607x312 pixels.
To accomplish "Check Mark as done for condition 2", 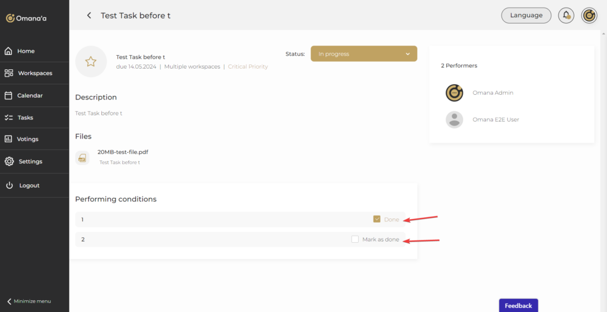I will [355, 239].
